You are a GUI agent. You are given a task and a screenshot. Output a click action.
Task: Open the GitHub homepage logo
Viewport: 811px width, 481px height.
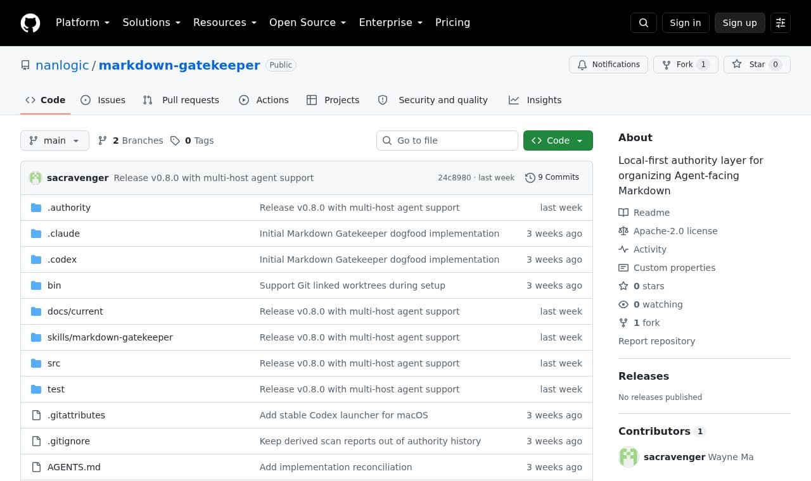click(30, 23)
